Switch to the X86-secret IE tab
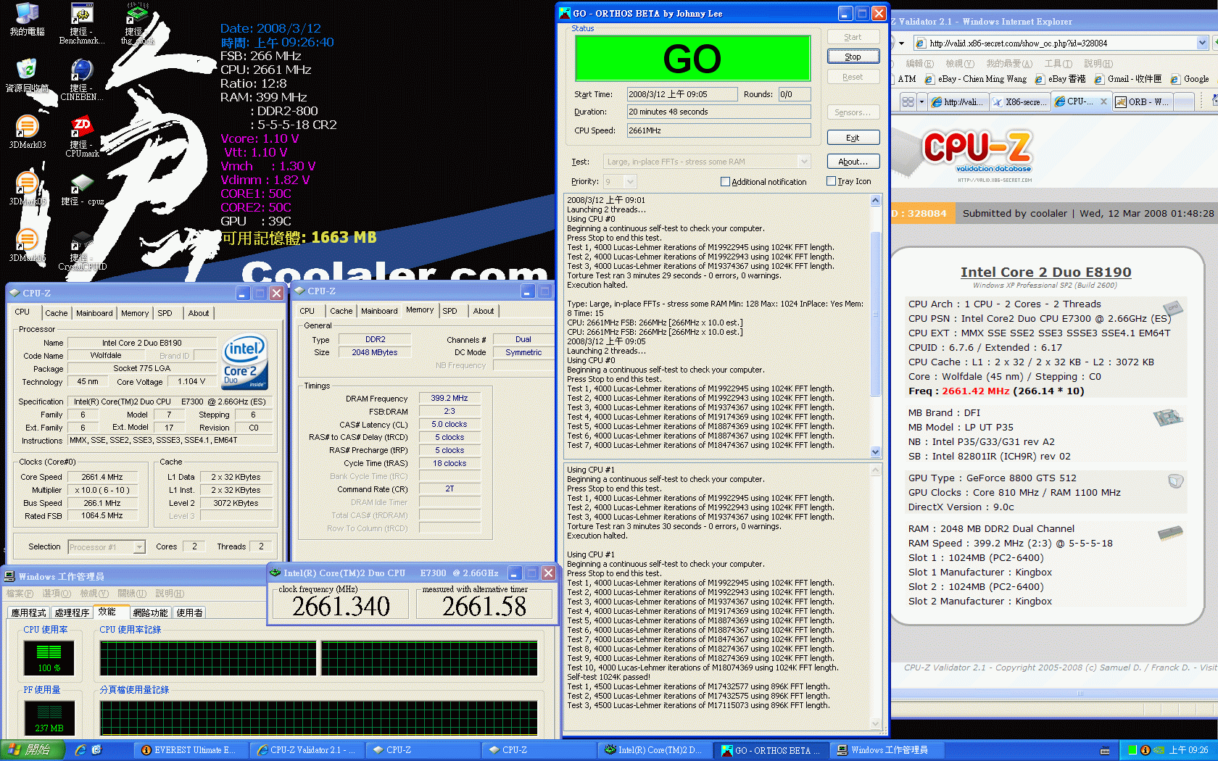This screenshot has height=761, width=1218. pyautogui.click(x=1019, y=102)
